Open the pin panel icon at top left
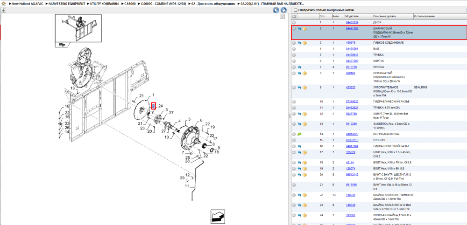467x225 pixels. coord(3,10)
